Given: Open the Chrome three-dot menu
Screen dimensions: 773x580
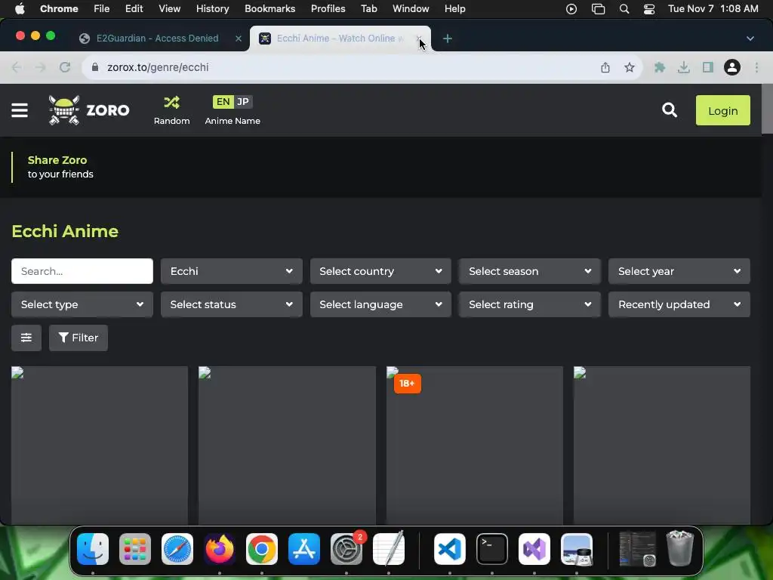Looking at the screenshot, I should coord(756,67).
